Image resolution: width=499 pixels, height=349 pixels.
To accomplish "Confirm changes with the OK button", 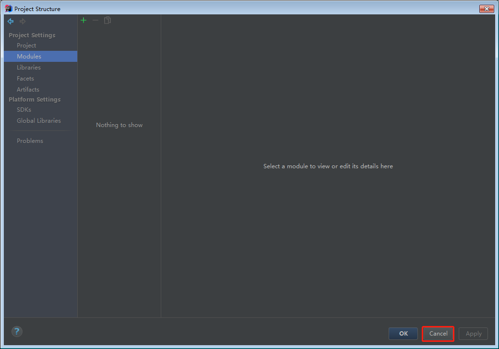I will (403, 334).
